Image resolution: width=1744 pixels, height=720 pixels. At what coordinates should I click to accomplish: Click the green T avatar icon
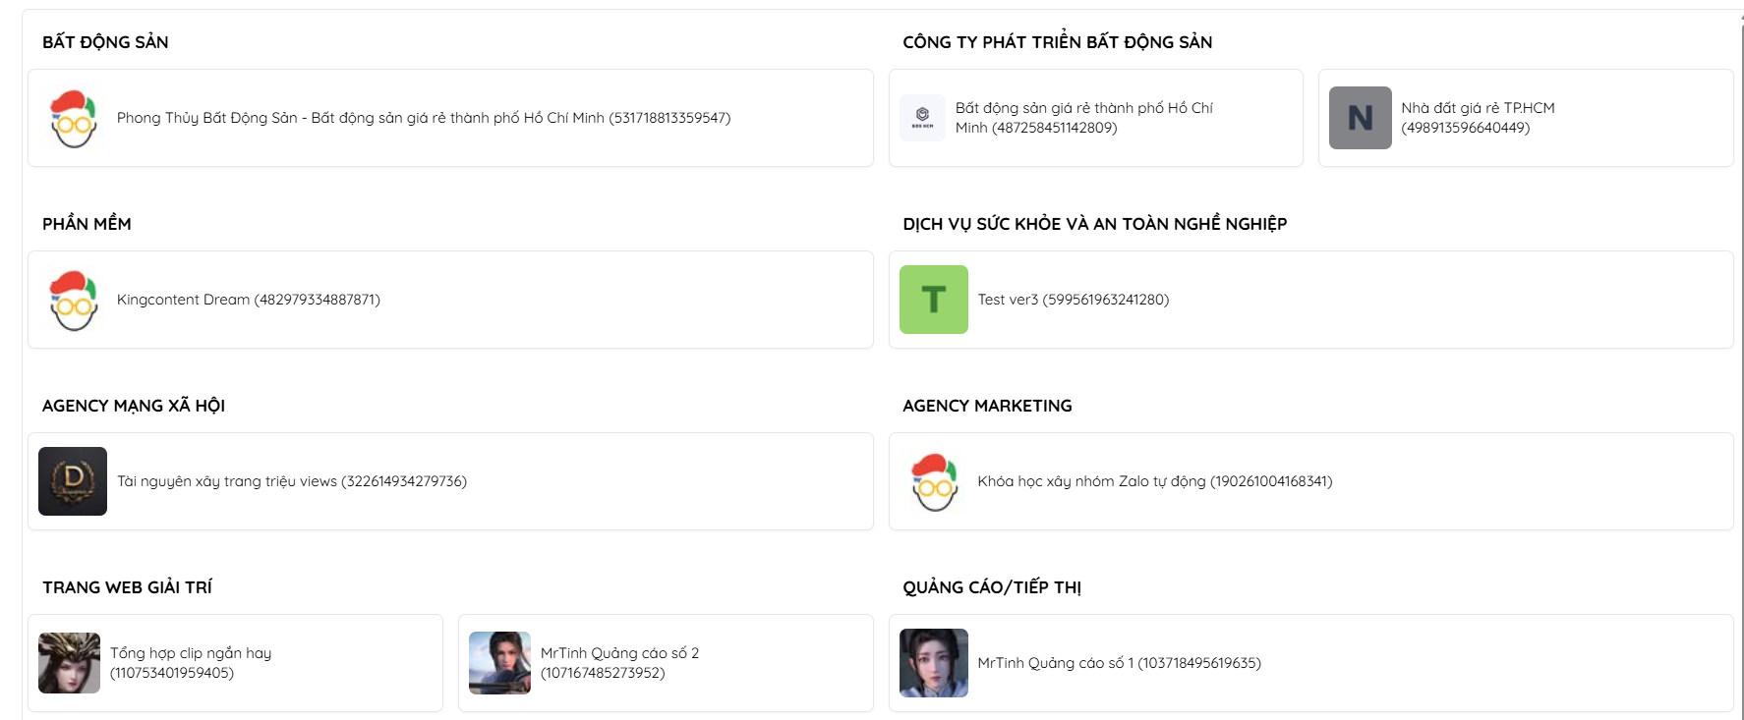(x=933, y=300)
